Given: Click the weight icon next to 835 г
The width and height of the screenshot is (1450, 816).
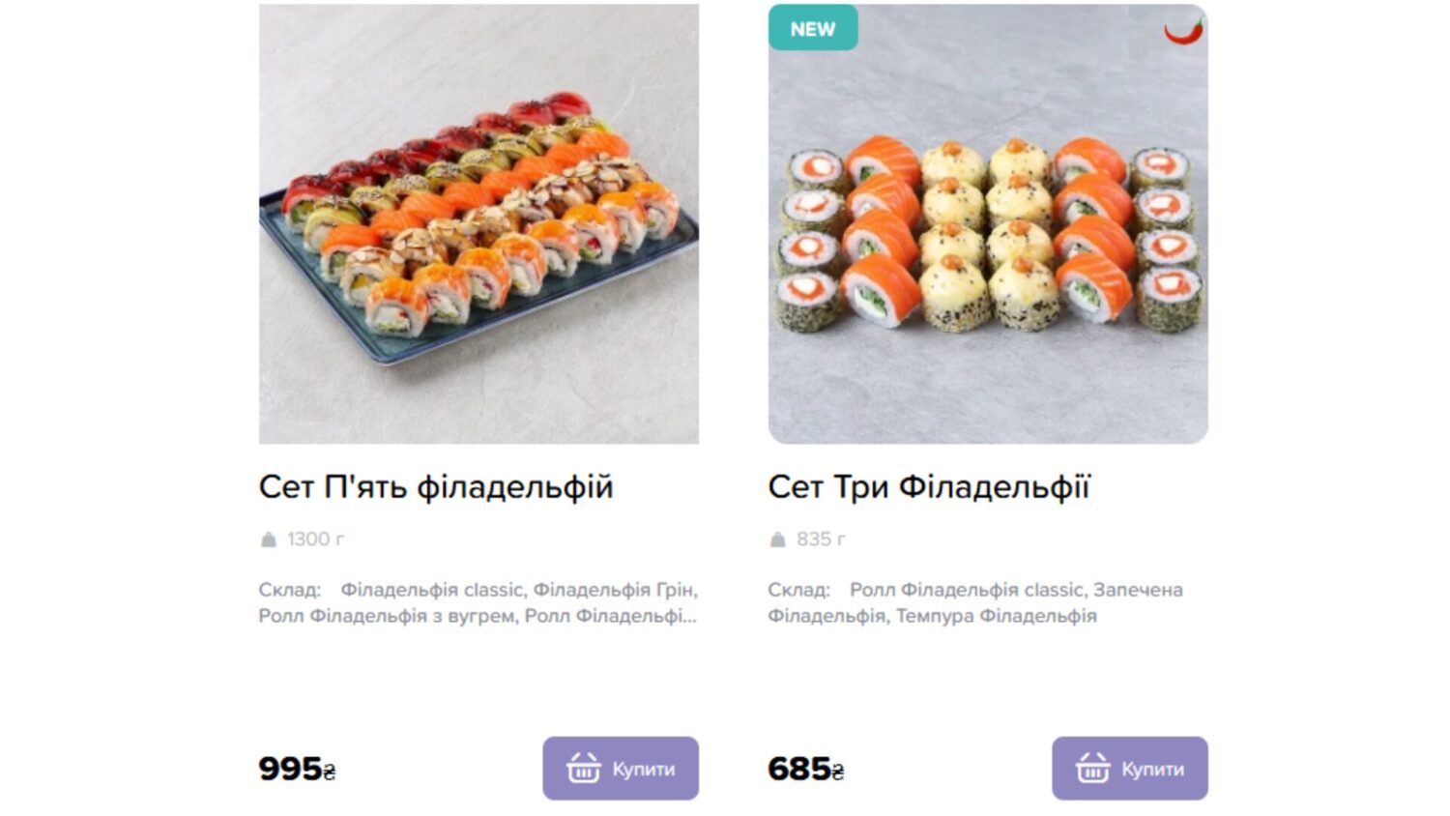Looking at the screenshot, I should pos(777,539).
